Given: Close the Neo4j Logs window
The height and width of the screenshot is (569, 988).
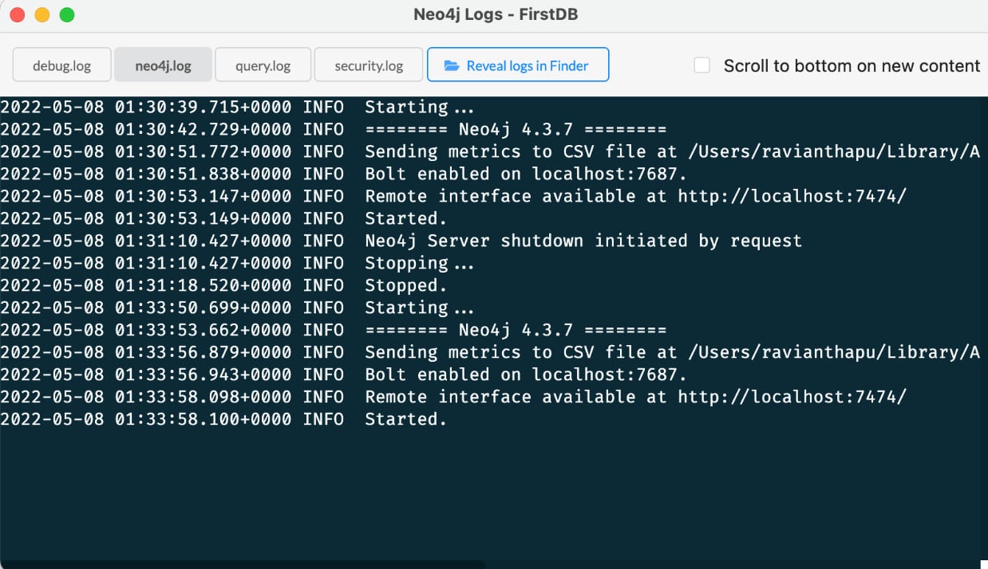Looking at the screenshot, I should click(18, 14).
